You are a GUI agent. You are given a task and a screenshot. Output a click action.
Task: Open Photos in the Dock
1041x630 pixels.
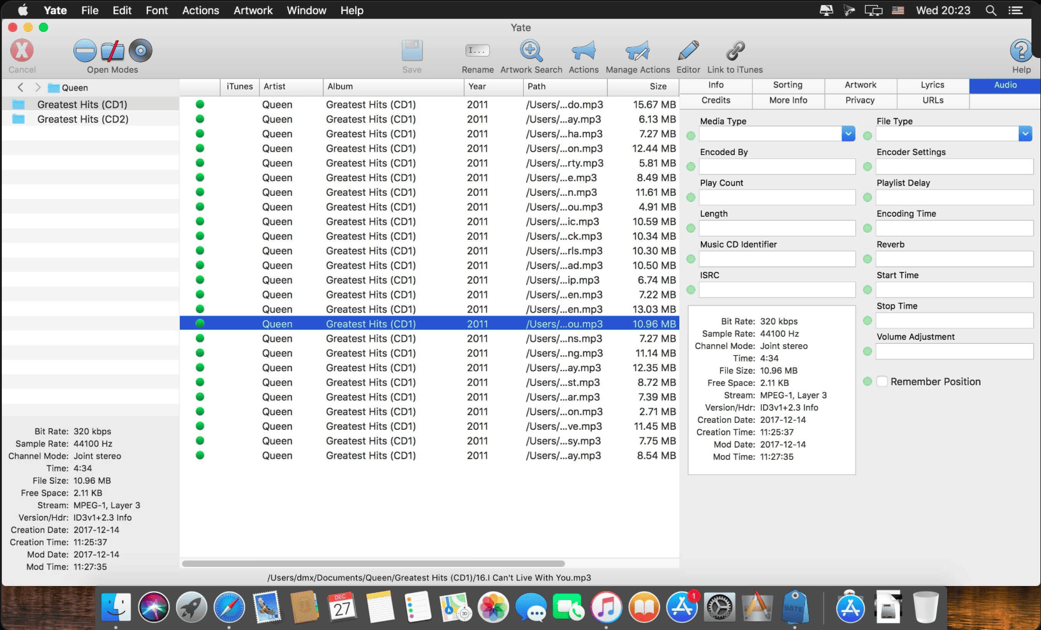click(493, 607)
